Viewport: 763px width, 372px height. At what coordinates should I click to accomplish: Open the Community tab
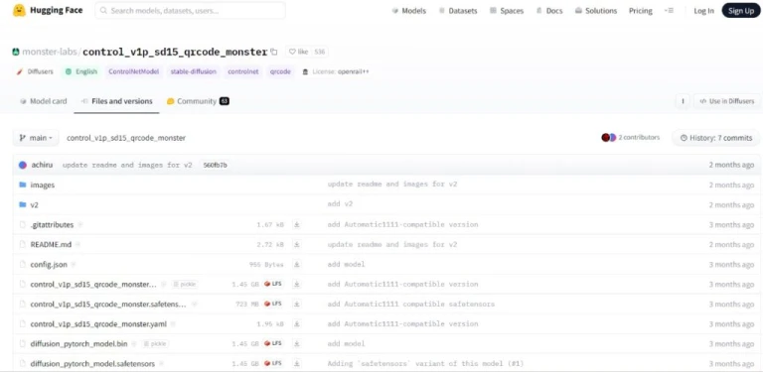click(198, 101)
